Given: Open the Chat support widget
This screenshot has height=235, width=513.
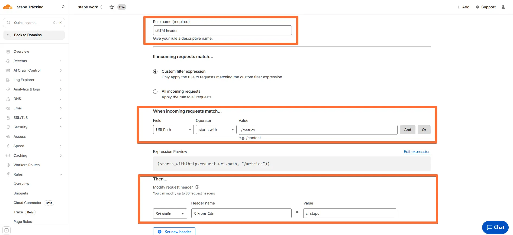Looking at the screenshot, I should 495,227.
